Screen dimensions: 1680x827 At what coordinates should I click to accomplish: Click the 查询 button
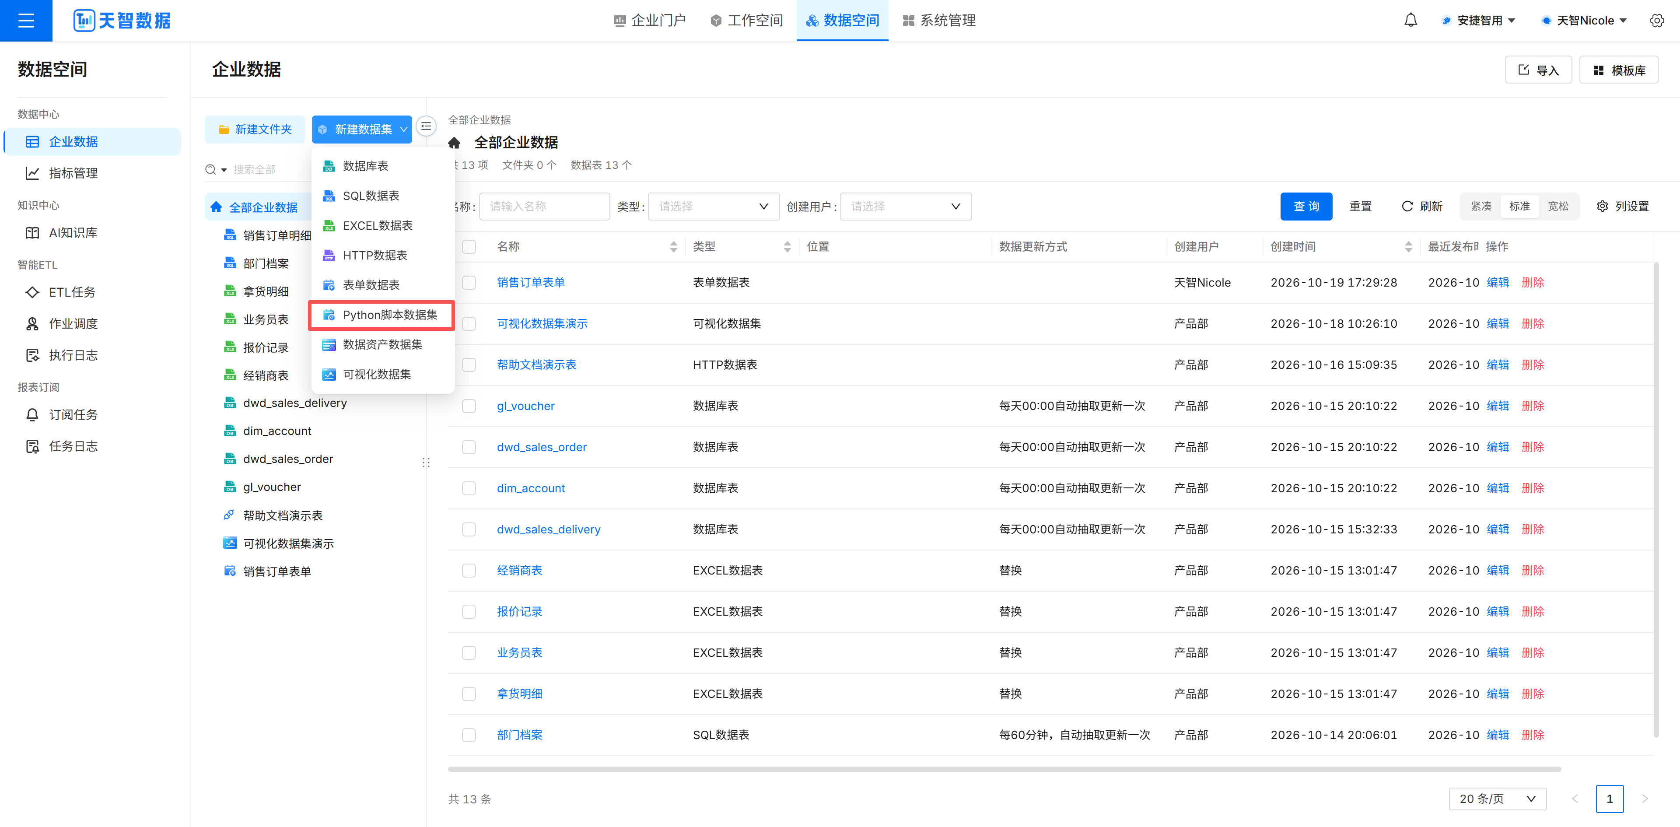tap(1305, 206)
